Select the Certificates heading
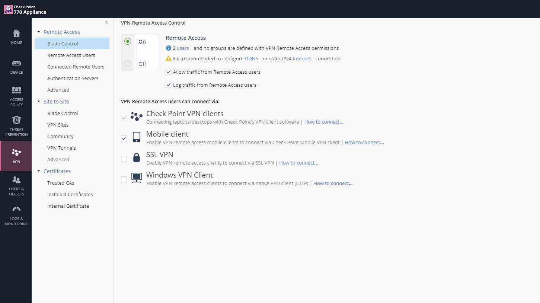 tap(57, 171)
